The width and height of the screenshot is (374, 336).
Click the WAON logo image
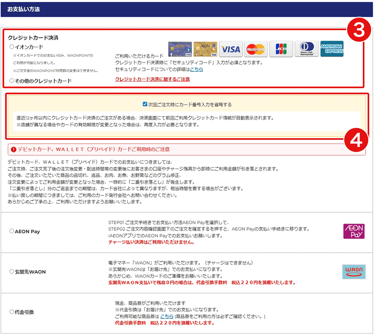(353, 272)
